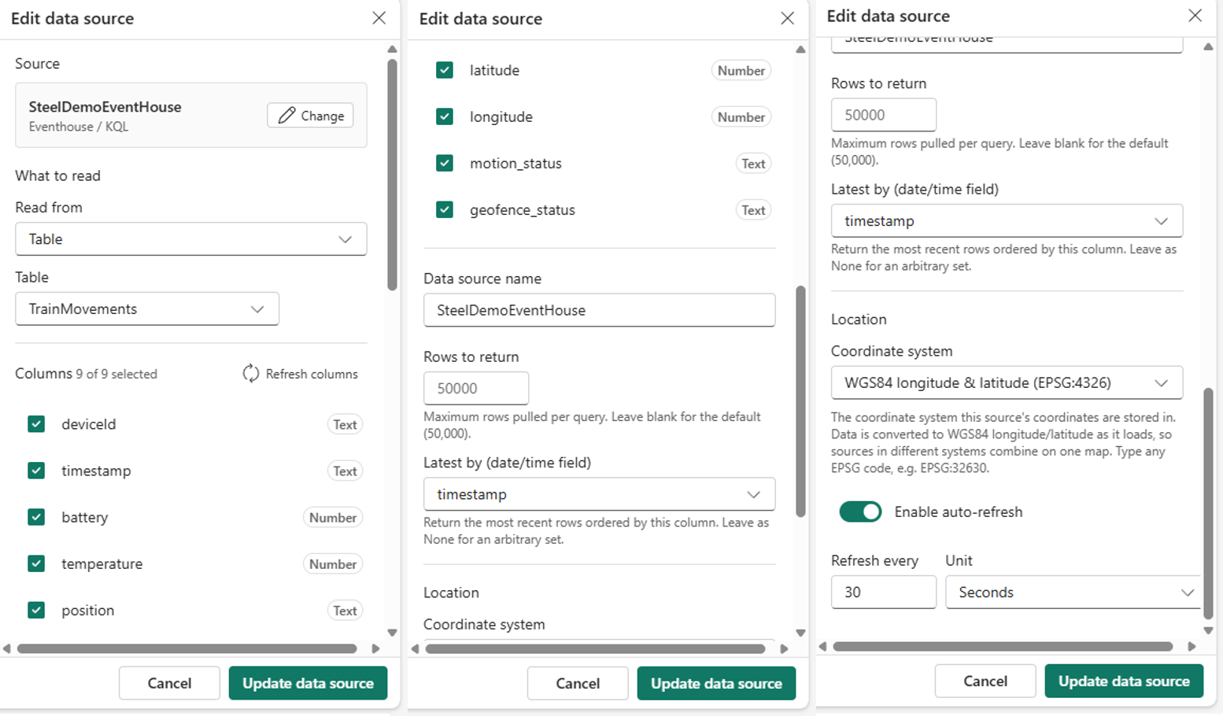This screenshot has height=720, width=1223.
Task: Click the middle panel Rows to return field
Action: (476, 388)
